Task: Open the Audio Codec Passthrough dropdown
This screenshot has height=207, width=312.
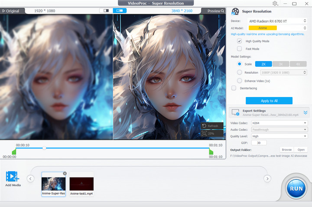Action: (x=279, y=129)
